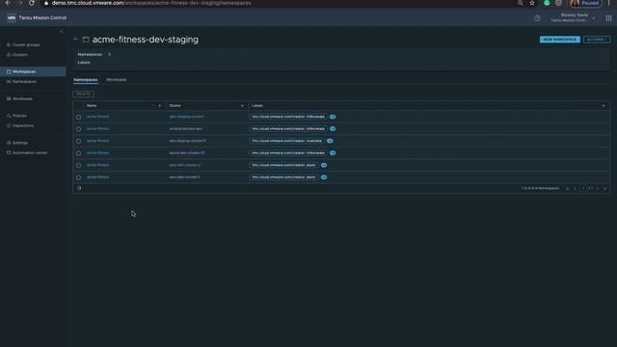Show more labels badge for enterprise-pks-dev row
617x347 pixels.
(333, 128)
